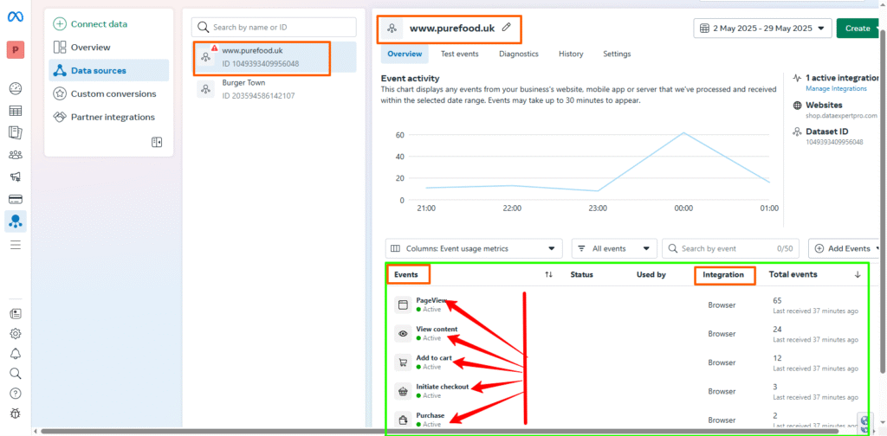
Task: Open the news feed icon near bottom rail
Action: 16,313
